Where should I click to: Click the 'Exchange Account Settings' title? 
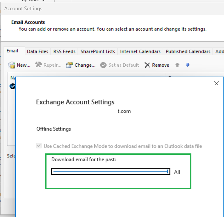point(75,102)
